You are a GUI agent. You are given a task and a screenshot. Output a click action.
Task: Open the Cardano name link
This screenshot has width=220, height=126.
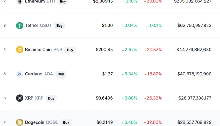coord(34,74)
